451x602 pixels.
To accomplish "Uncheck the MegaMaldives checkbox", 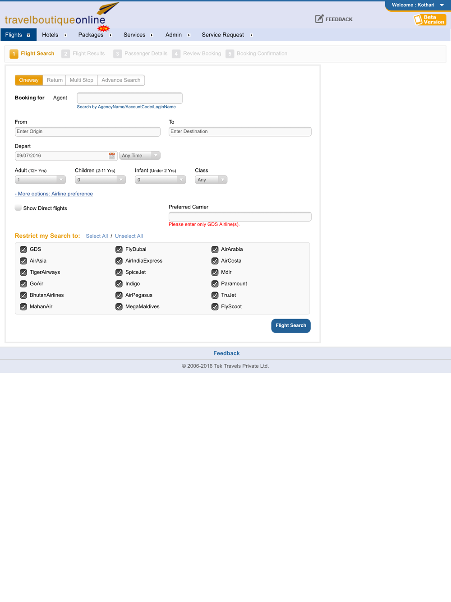I will (x=119, y=307).
